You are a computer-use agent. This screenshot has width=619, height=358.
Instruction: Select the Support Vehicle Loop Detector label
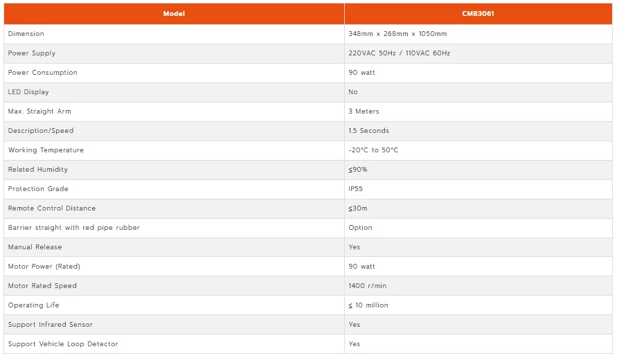click(x=63, y=343)
